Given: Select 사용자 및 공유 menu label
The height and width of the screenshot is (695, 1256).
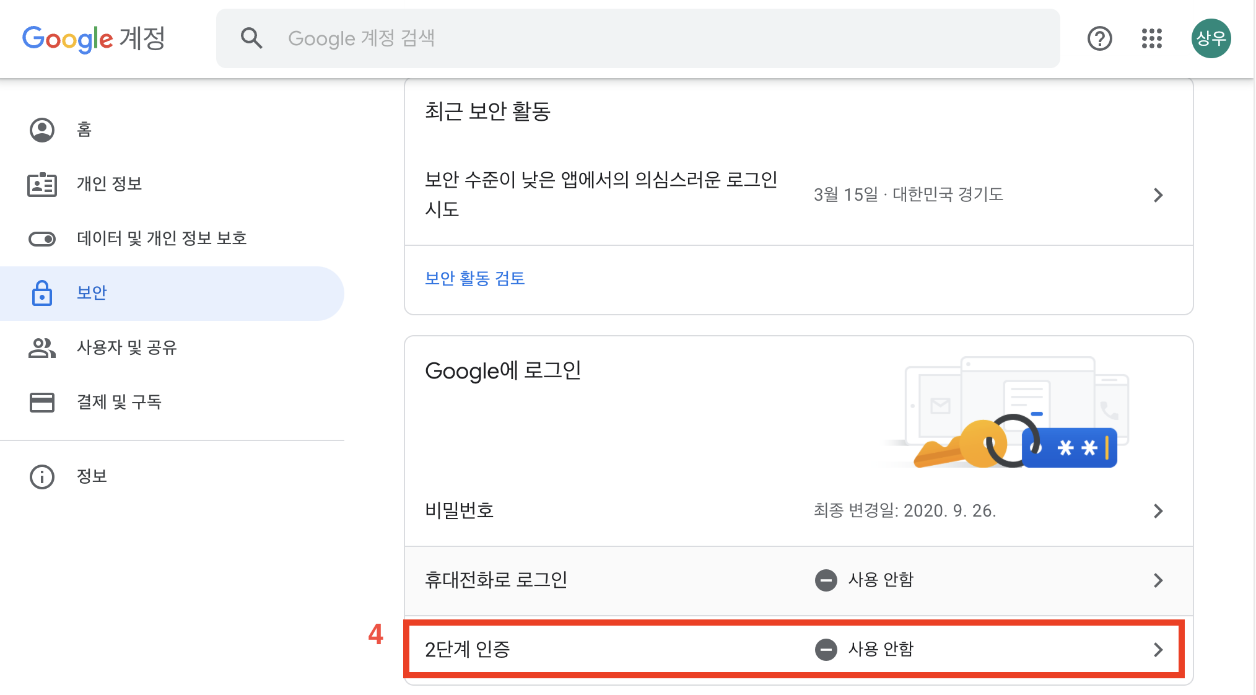Looking at the screenshot, I should 126,347.
